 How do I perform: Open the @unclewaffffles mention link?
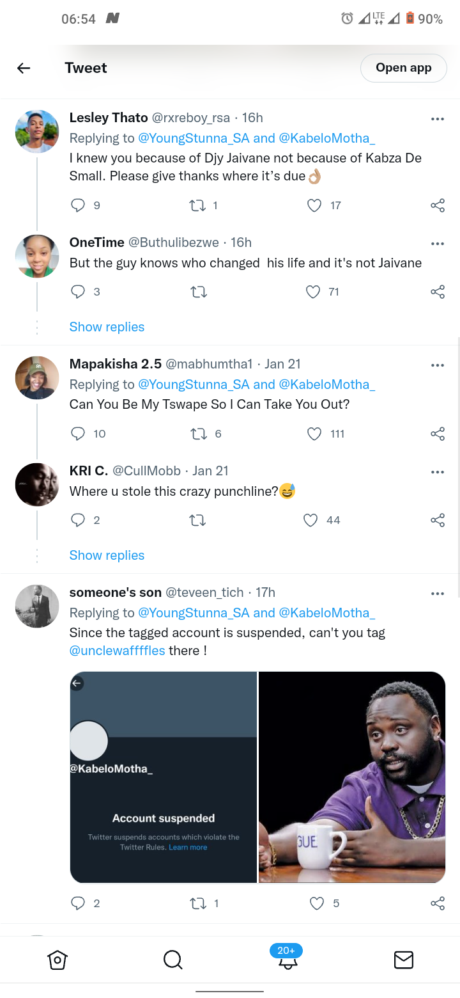point(118,651)
